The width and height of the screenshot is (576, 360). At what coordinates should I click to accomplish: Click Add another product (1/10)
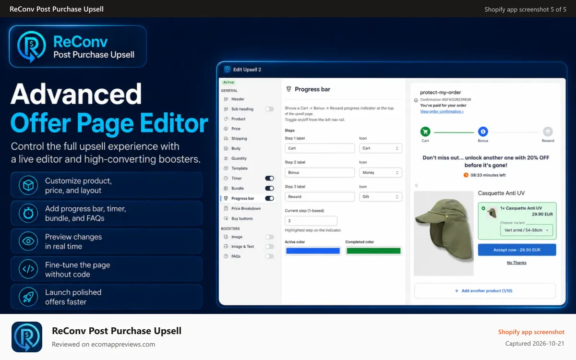pos(485,291)
